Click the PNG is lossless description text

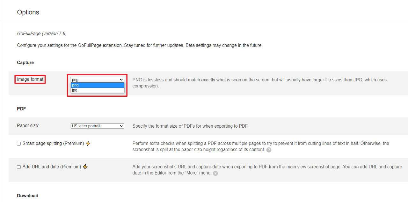coord(259,83)
